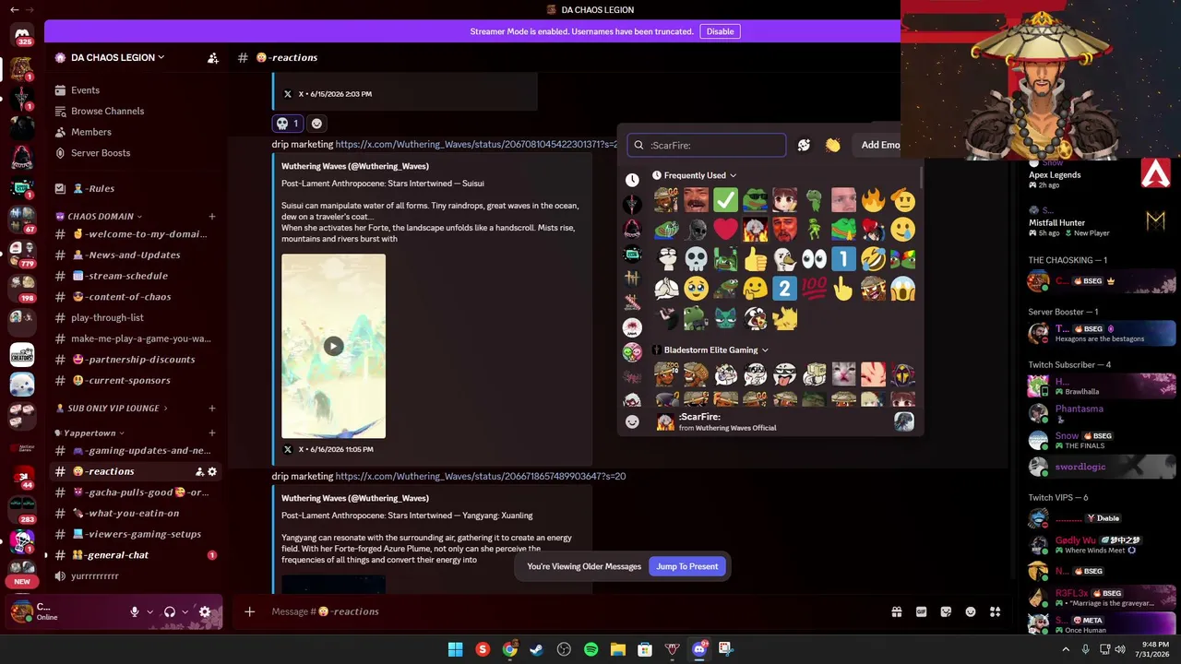Screen dimensions: 1181x664
Task: Choose the eyes emoji
Action: [814, 259]
